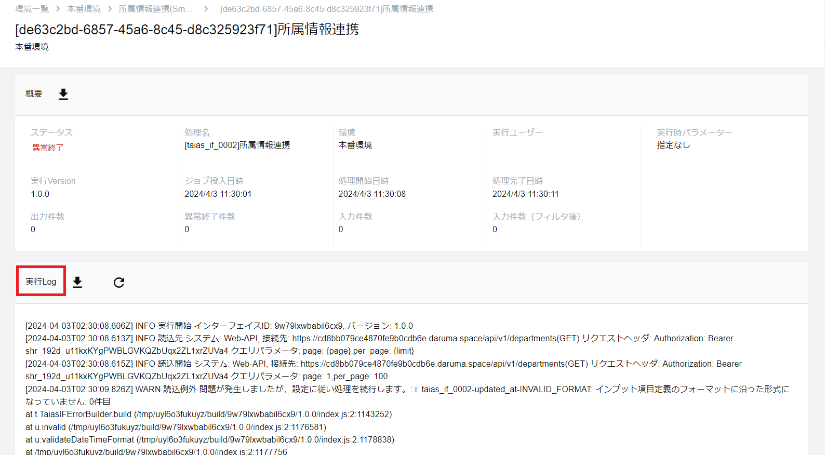Click the 実行Log section heading
Viewport: 826px width, 455px height.
point(41,282)
